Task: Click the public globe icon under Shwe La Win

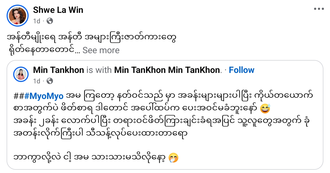Action: tap(50, 21)
